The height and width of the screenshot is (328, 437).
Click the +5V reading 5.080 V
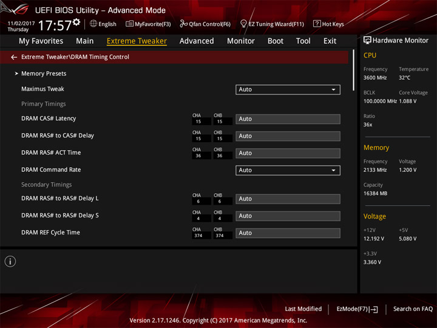pyautogui.click(x=408, y=239)
